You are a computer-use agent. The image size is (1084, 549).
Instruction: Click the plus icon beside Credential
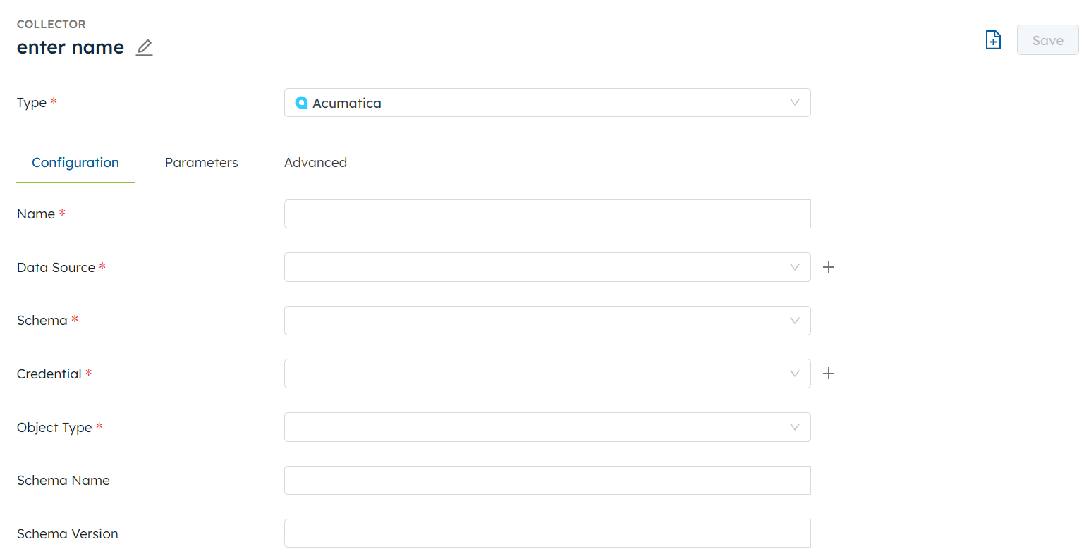tap(829, 374)
